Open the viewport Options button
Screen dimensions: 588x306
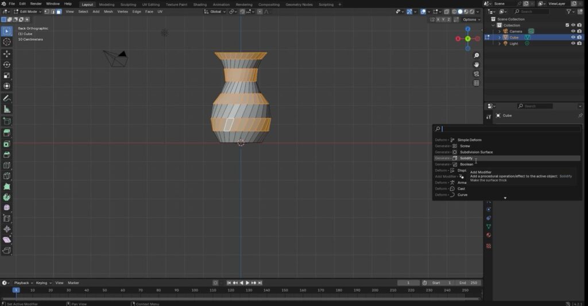point(470,19)
